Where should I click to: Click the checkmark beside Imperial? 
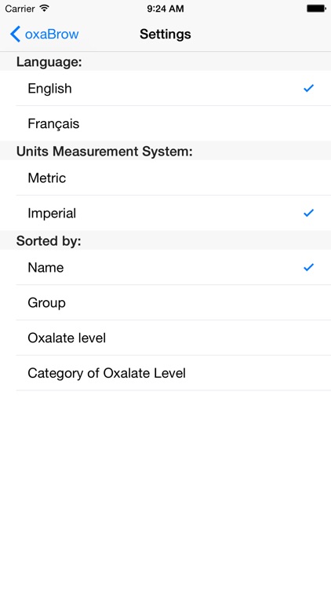click(x=308, y=213)
